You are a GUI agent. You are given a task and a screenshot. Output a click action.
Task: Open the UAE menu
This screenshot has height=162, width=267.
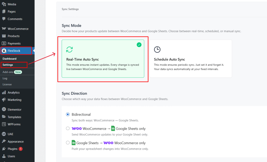(x=10, y=134)
